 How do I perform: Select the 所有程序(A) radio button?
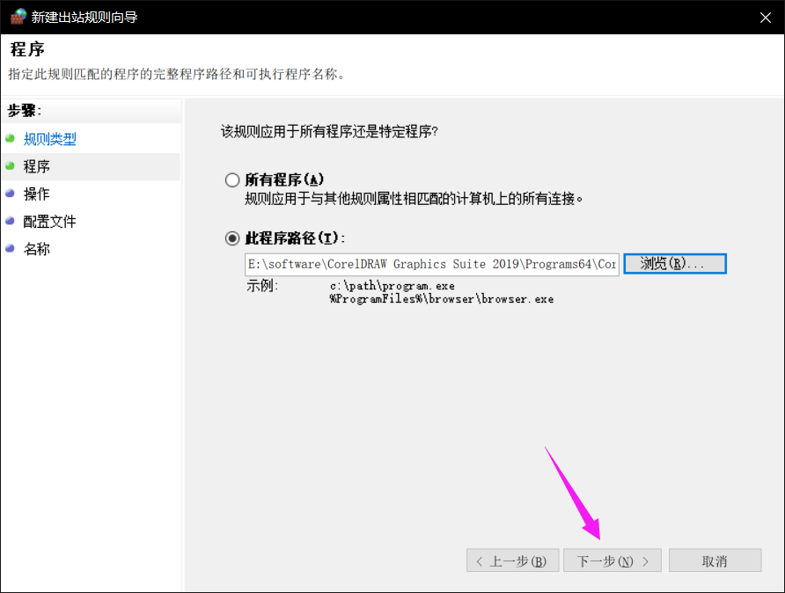pos(231,179)
